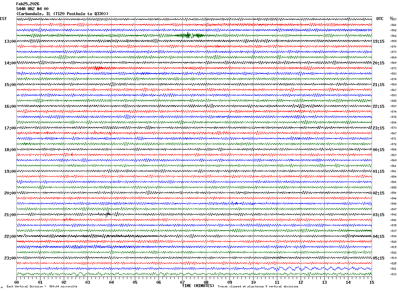Click the DC offset value -519

(393, 258)
